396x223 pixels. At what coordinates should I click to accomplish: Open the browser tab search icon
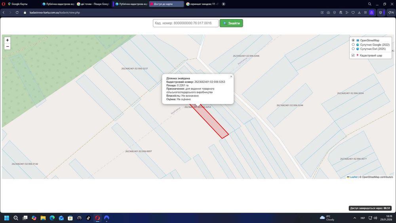(369, 4)
